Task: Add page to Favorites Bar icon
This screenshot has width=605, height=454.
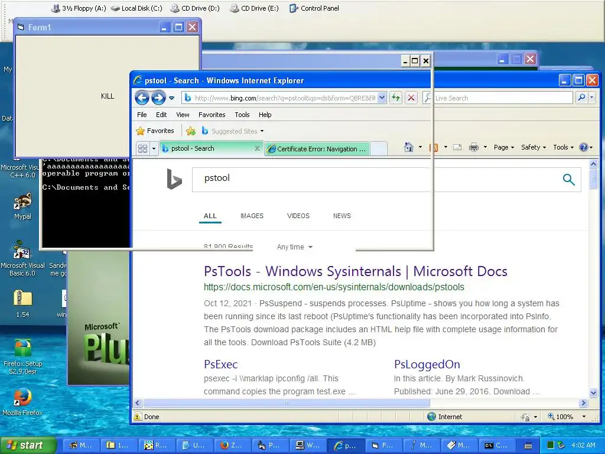Action: [x=191, y=131]
